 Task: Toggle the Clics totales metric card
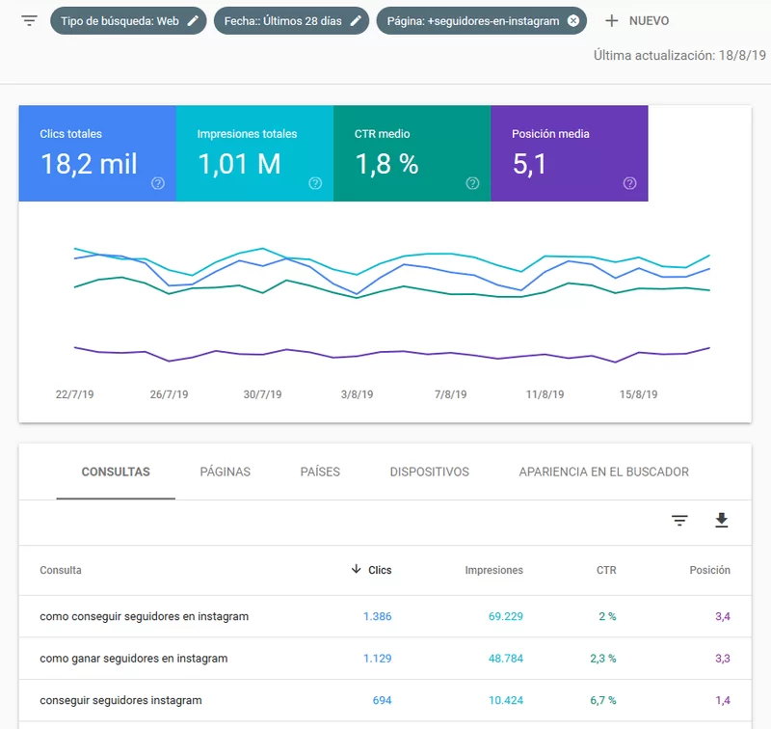tap(97, 153)
